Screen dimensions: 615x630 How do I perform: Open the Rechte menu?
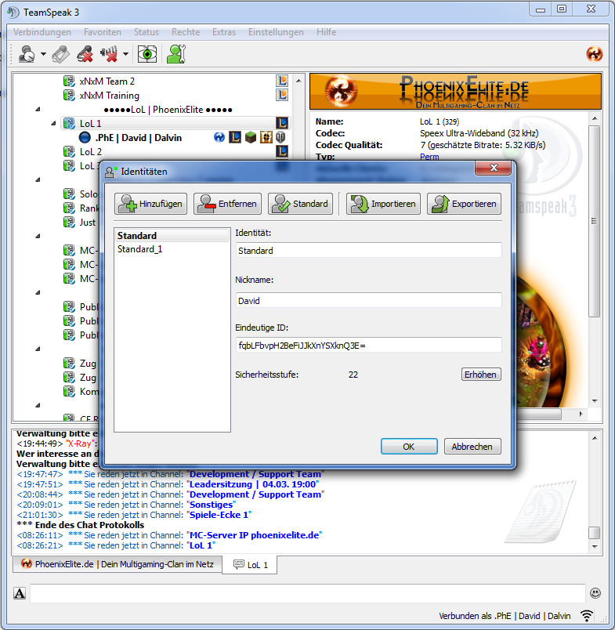(186, 32)
